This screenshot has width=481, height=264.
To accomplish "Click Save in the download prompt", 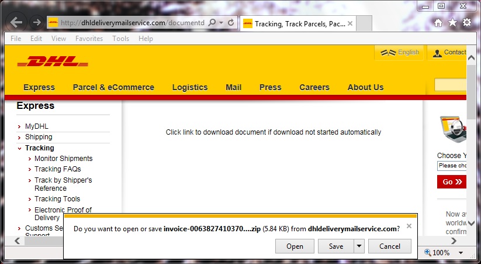I will click(336, 246).
